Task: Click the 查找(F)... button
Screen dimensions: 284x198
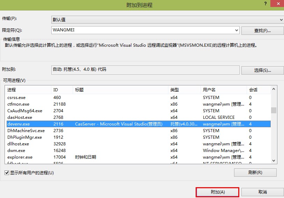Action: [x=262, y=31]
